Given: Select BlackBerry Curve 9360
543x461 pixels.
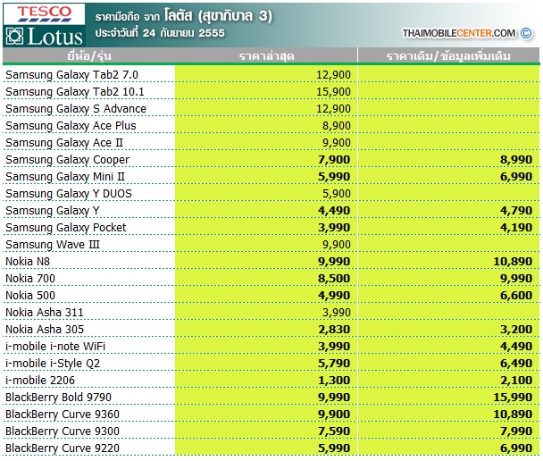Looking at the screenshot, I should (63, 415).
